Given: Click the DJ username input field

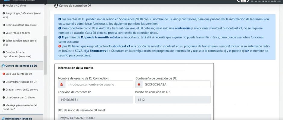Looking at the screenshot, I should (99, 84).
